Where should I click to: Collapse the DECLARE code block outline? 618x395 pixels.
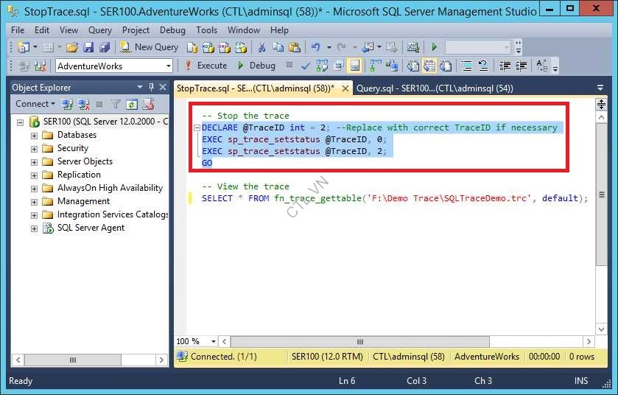pos(197,127)
